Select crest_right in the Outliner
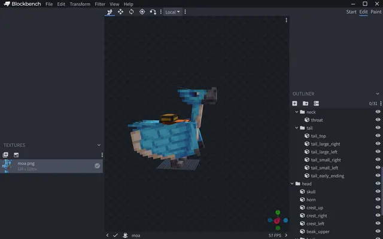383x239 pixels. click(x=317, y=216)
